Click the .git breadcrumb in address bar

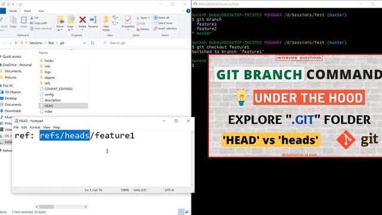[x=62, y=43]
